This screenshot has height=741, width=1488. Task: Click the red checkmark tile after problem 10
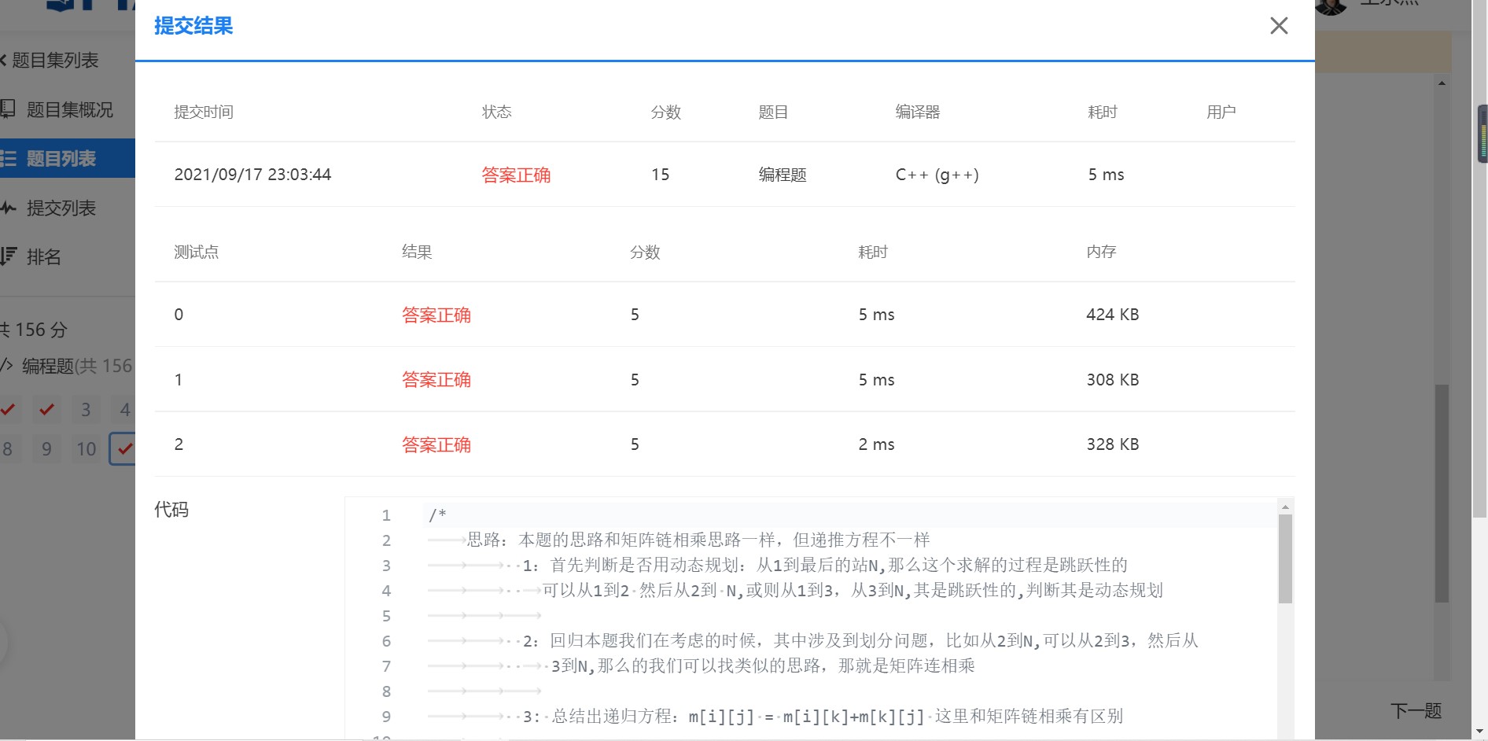(124, 448)
